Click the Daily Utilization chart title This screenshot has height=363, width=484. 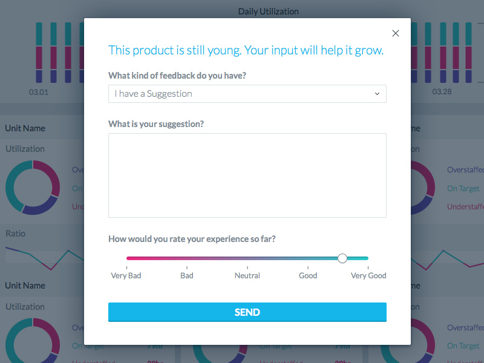[268, 11]
